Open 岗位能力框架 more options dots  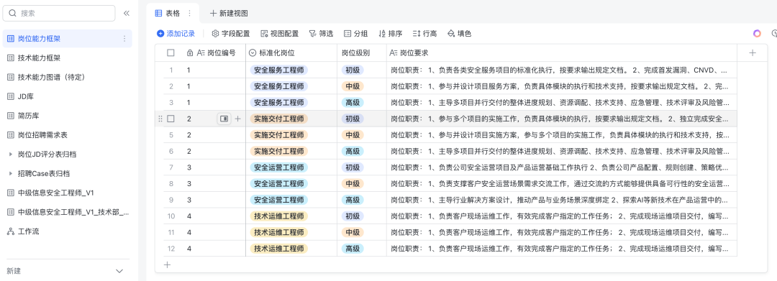124,39
